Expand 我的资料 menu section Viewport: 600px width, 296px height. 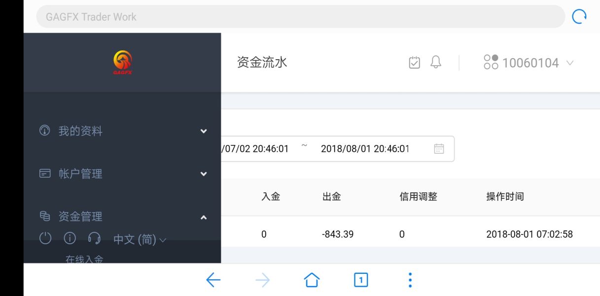click(x=122, y=131)
